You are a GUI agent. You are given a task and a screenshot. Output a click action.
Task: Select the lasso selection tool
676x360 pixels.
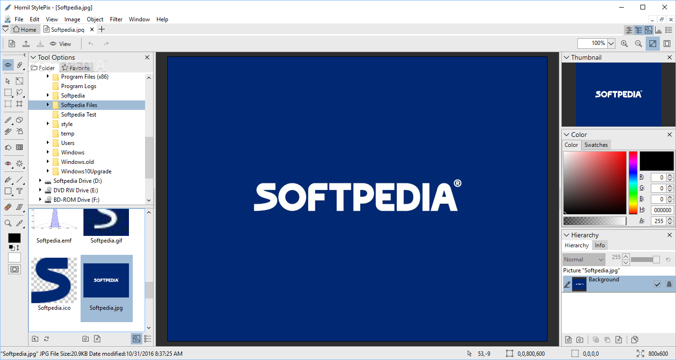19,92
